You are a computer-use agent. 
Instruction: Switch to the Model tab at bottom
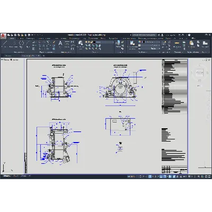(6, 176)
